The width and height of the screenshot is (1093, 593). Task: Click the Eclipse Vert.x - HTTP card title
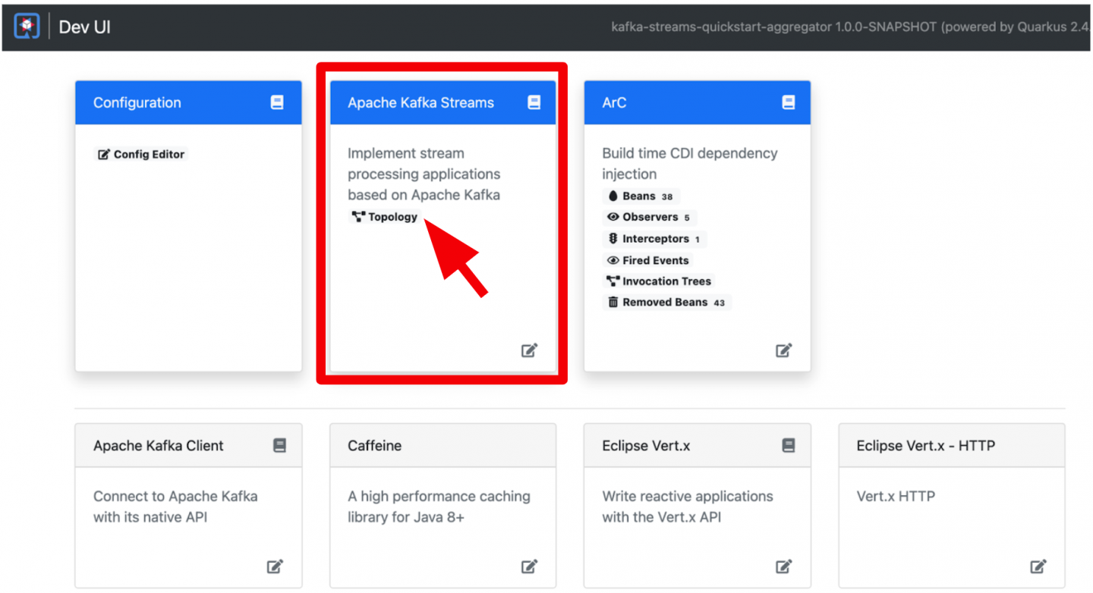[x=925, y=446]
